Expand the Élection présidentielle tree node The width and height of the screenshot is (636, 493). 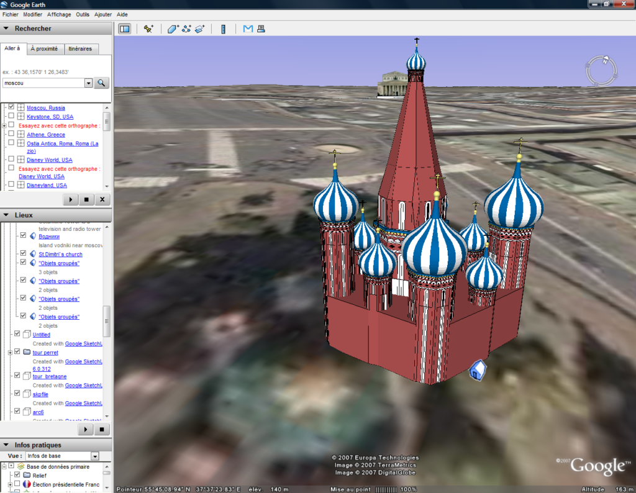(x=10, y=484)
